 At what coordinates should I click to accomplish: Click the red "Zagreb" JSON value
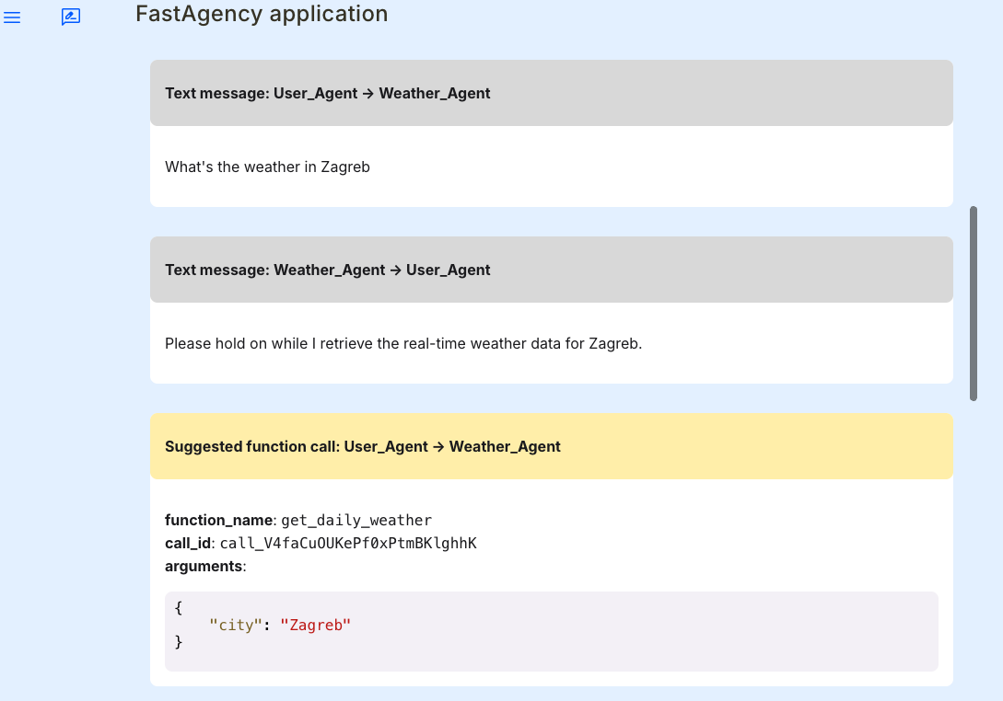coord(315,626)
